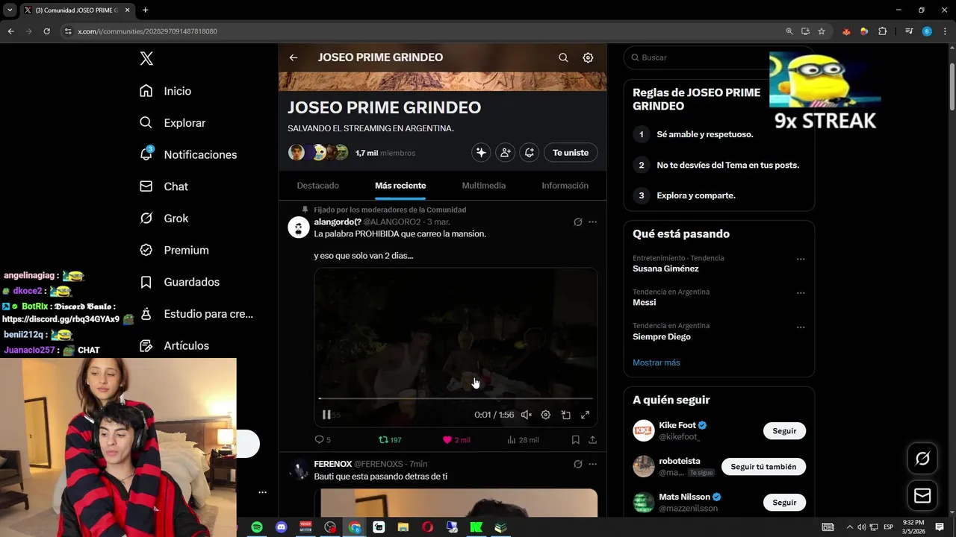Switch to the Multimedia tab
Screen dimensions: 956x537
(x=483, y=186)
